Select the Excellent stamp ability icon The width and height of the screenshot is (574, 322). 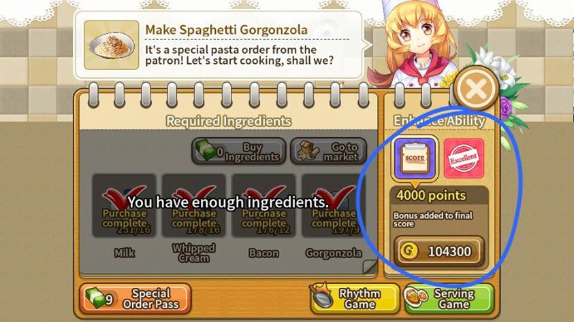tap(464, 158)
